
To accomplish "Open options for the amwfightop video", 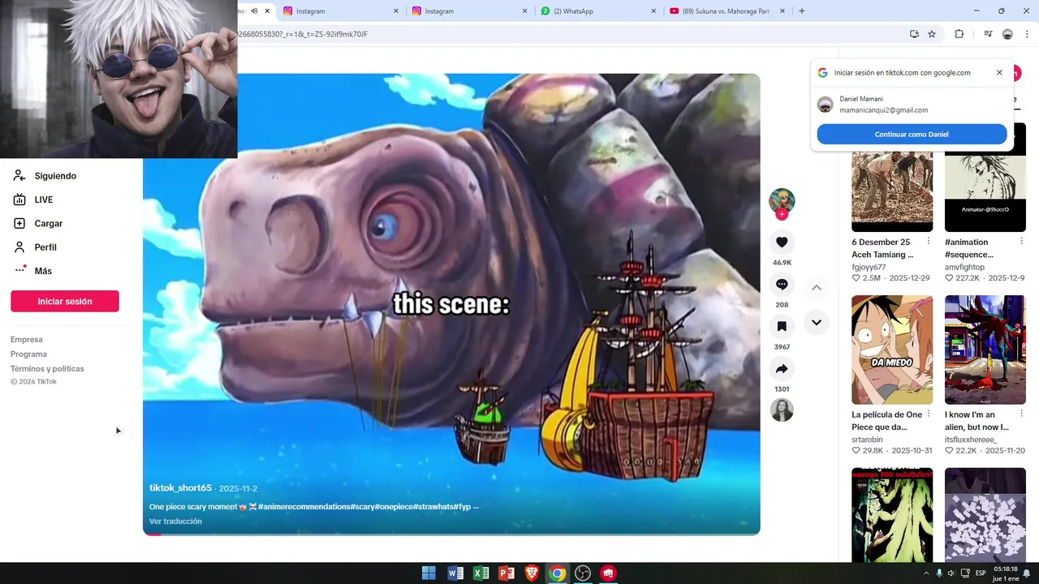I will tap(1022, 242).
